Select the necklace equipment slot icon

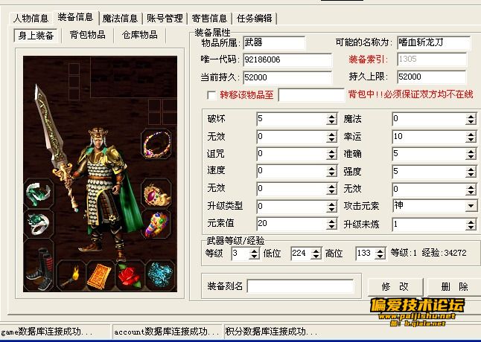156,144
